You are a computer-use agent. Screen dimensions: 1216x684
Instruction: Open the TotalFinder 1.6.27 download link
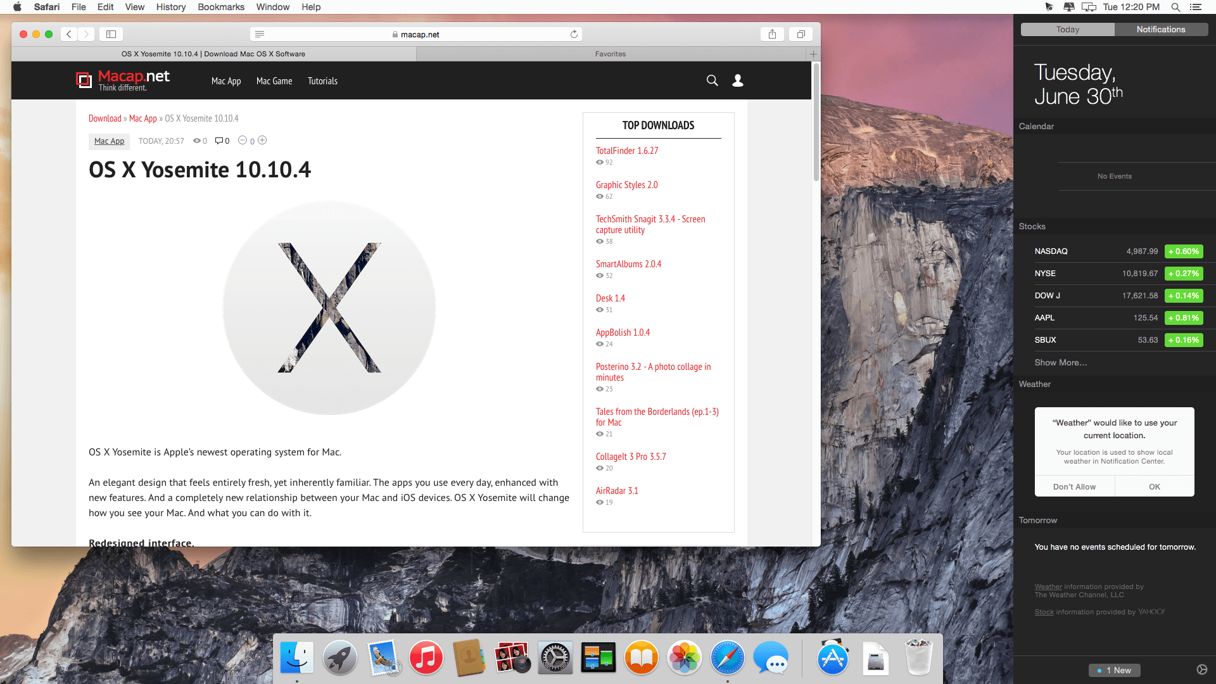(x=627, y=150)
